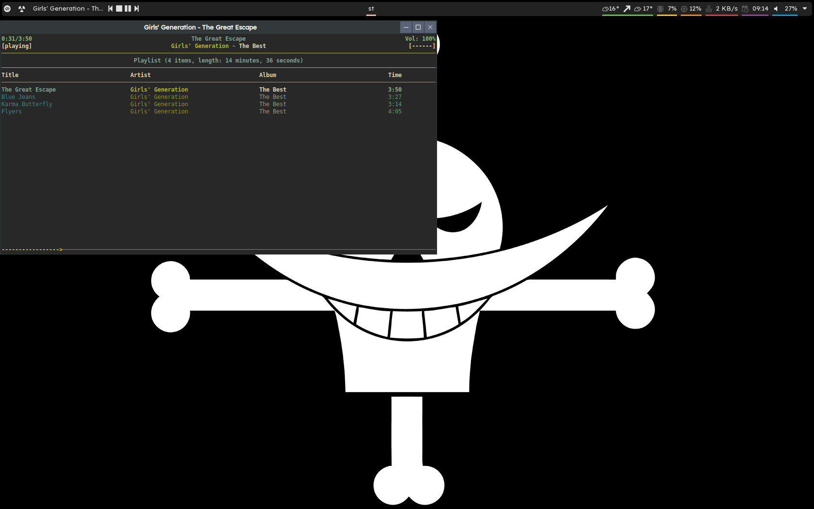
Task: Click the radiation symbol icon in the panel
Action: pyautogui.click(x=21, y=9)
